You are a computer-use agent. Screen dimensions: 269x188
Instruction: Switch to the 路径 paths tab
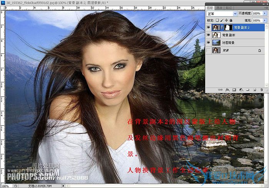[229, 8]
